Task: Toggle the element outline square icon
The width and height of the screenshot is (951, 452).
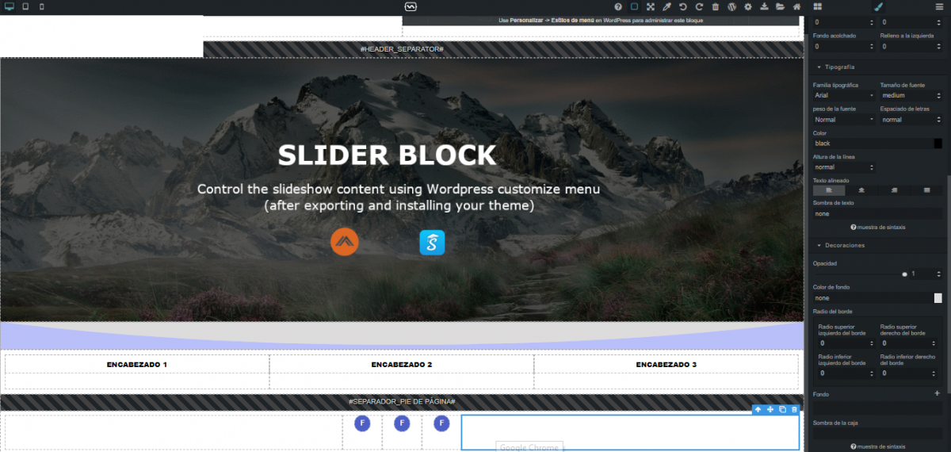Action: [x=634, y=6]
